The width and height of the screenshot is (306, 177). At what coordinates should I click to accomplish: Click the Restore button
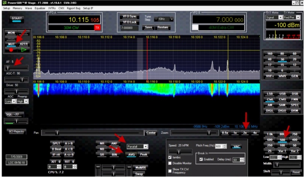point(163,27)
